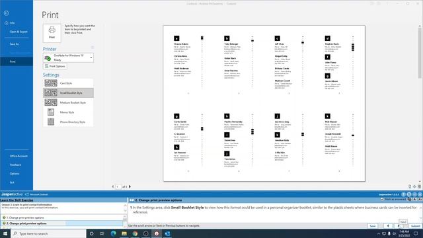Select Save As in the sidebar

(14, 44)
